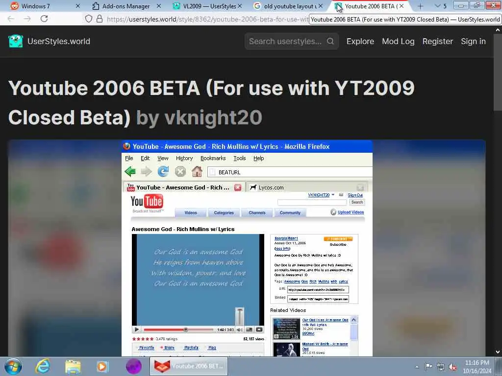Click the magnifier icon in the search box
Viewport: 502px width, 376px height.
(330, 41)
